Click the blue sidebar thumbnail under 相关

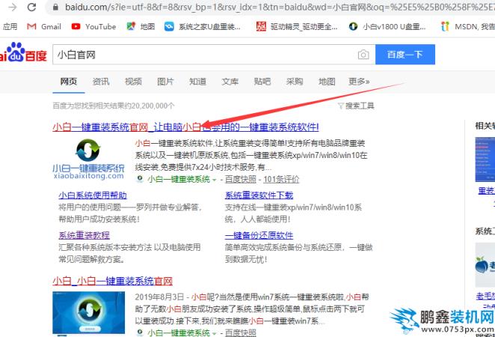click(485, 160)
